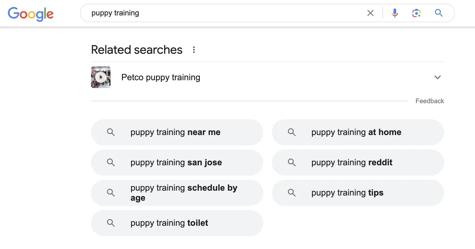Click the Feedback link
475x249 pixels.
430,101
